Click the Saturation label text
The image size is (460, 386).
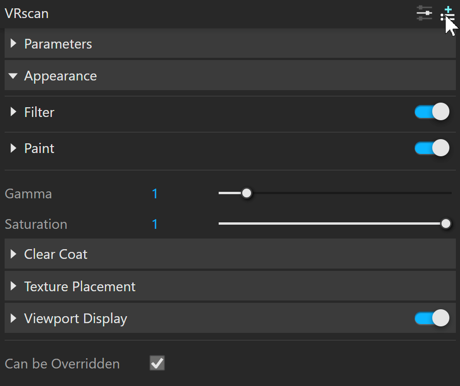[36, 224]
